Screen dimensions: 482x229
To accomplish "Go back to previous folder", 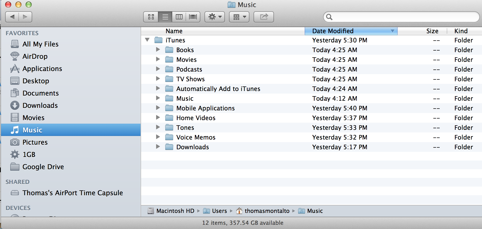I will (x=12, y=17).
